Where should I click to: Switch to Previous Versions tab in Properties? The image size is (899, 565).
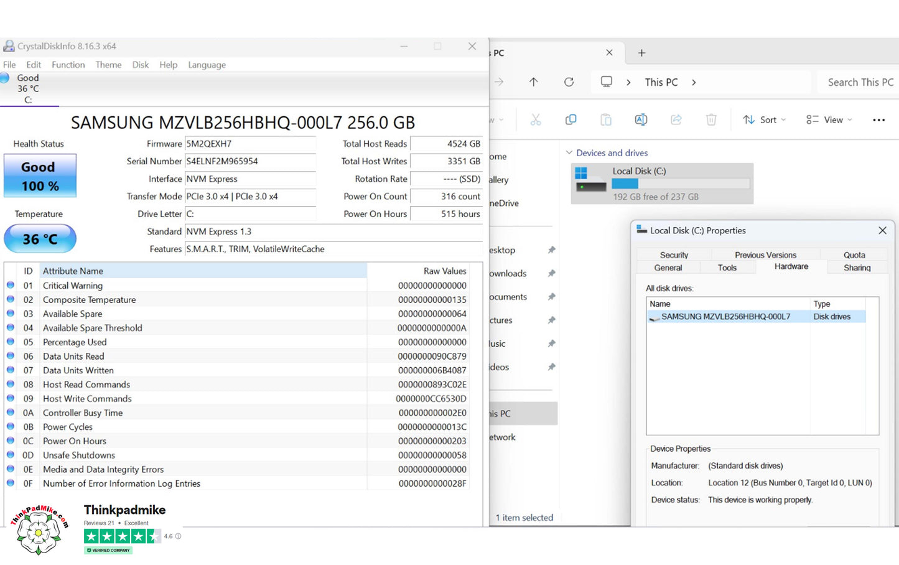pos(765,254)
